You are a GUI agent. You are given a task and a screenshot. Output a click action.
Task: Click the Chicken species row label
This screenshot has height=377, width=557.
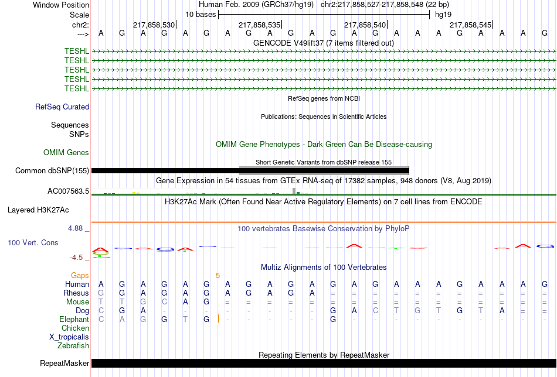pos(75,328)
